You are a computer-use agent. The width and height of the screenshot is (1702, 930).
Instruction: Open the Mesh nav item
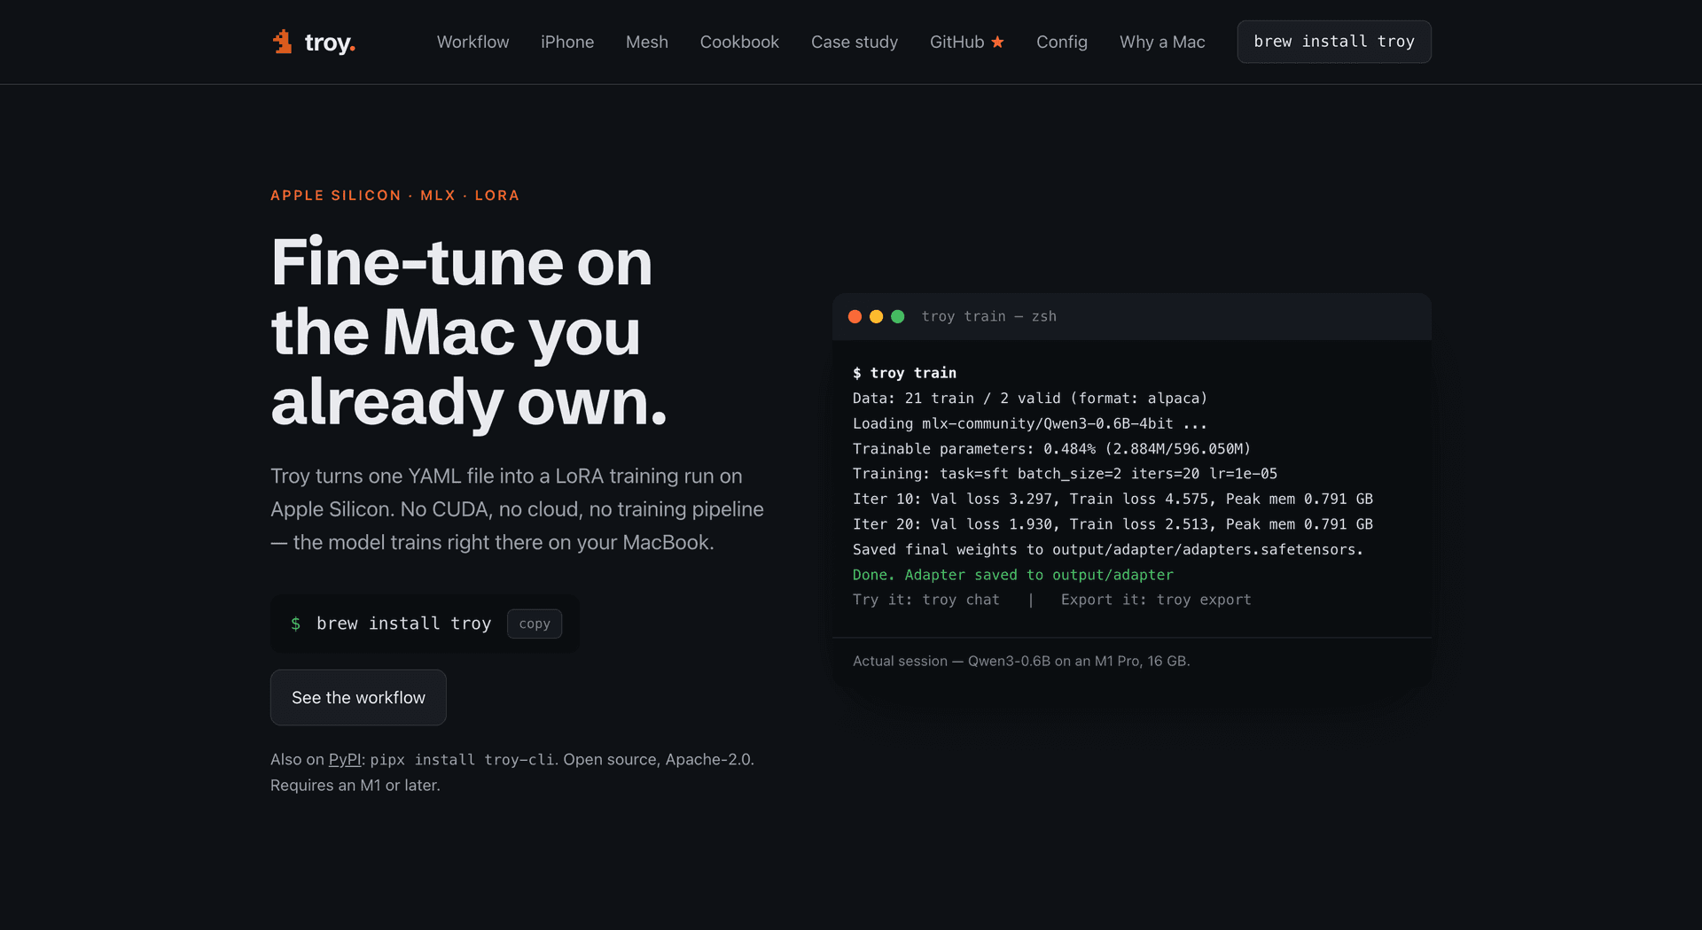pos(647,42)
